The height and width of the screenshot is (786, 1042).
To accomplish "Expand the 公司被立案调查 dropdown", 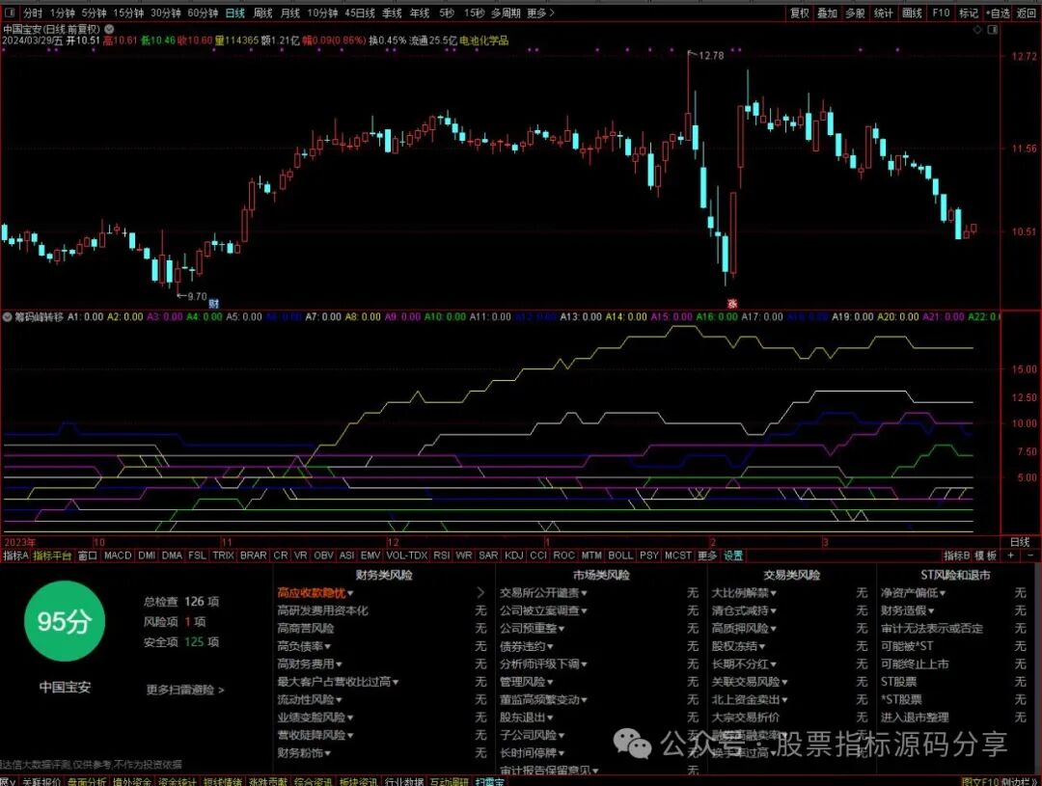I will (x=543, y=610).
